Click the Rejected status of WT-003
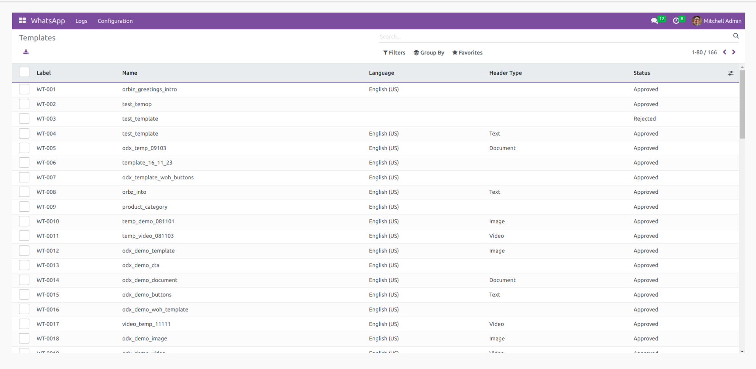The height and width of the screenshot is (369, 756). pos(644,118)
